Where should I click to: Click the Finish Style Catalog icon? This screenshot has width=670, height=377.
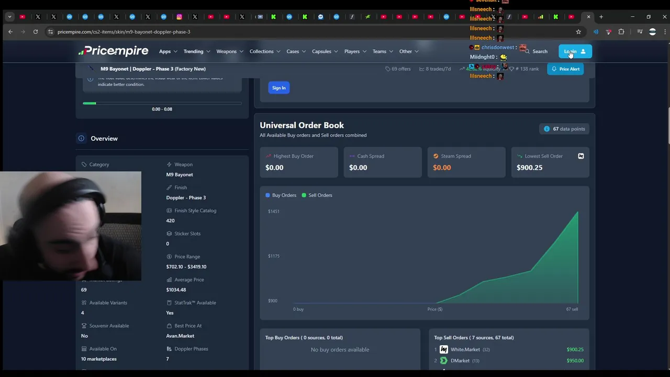coord(169,210)
